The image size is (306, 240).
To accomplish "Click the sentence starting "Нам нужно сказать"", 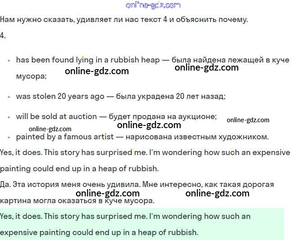I will pyautogui.click(x=124, y=20).
